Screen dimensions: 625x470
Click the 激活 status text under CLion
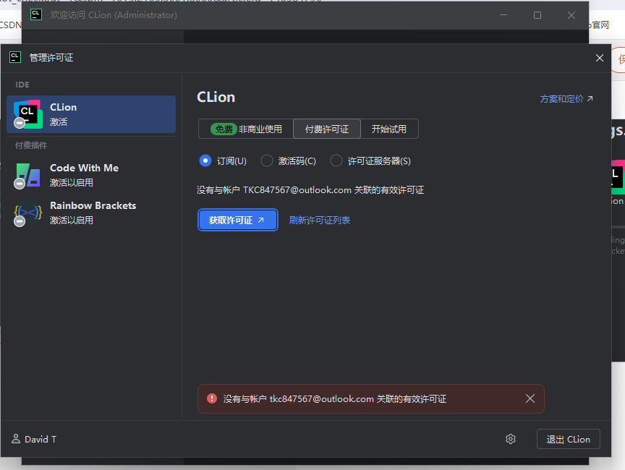59,122
